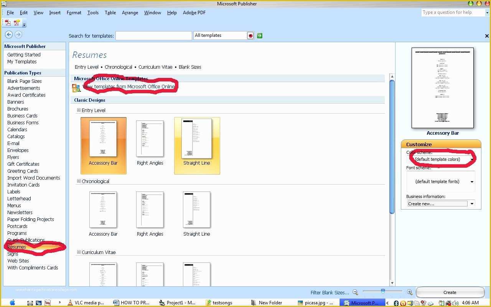Close the template pane with X
The image size is (491, 307).
[487, 36]
